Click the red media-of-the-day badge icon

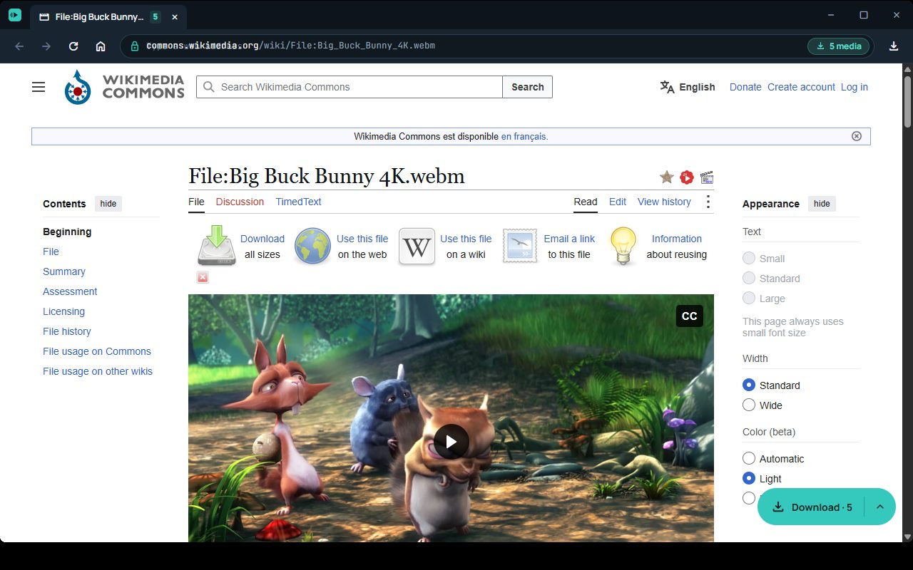687,177
